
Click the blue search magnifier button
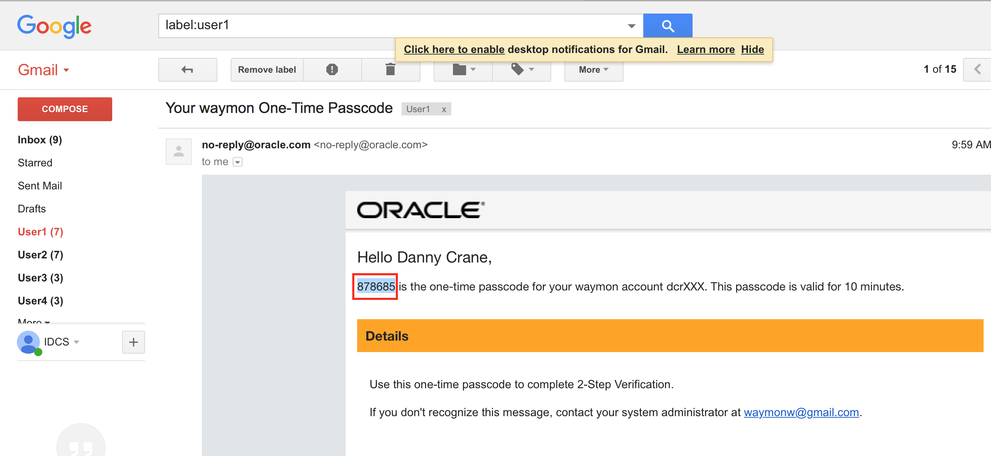click(x=668, y=26)
